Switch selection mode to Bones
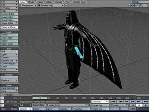149x112 pixels. click(x=38, y=109)
